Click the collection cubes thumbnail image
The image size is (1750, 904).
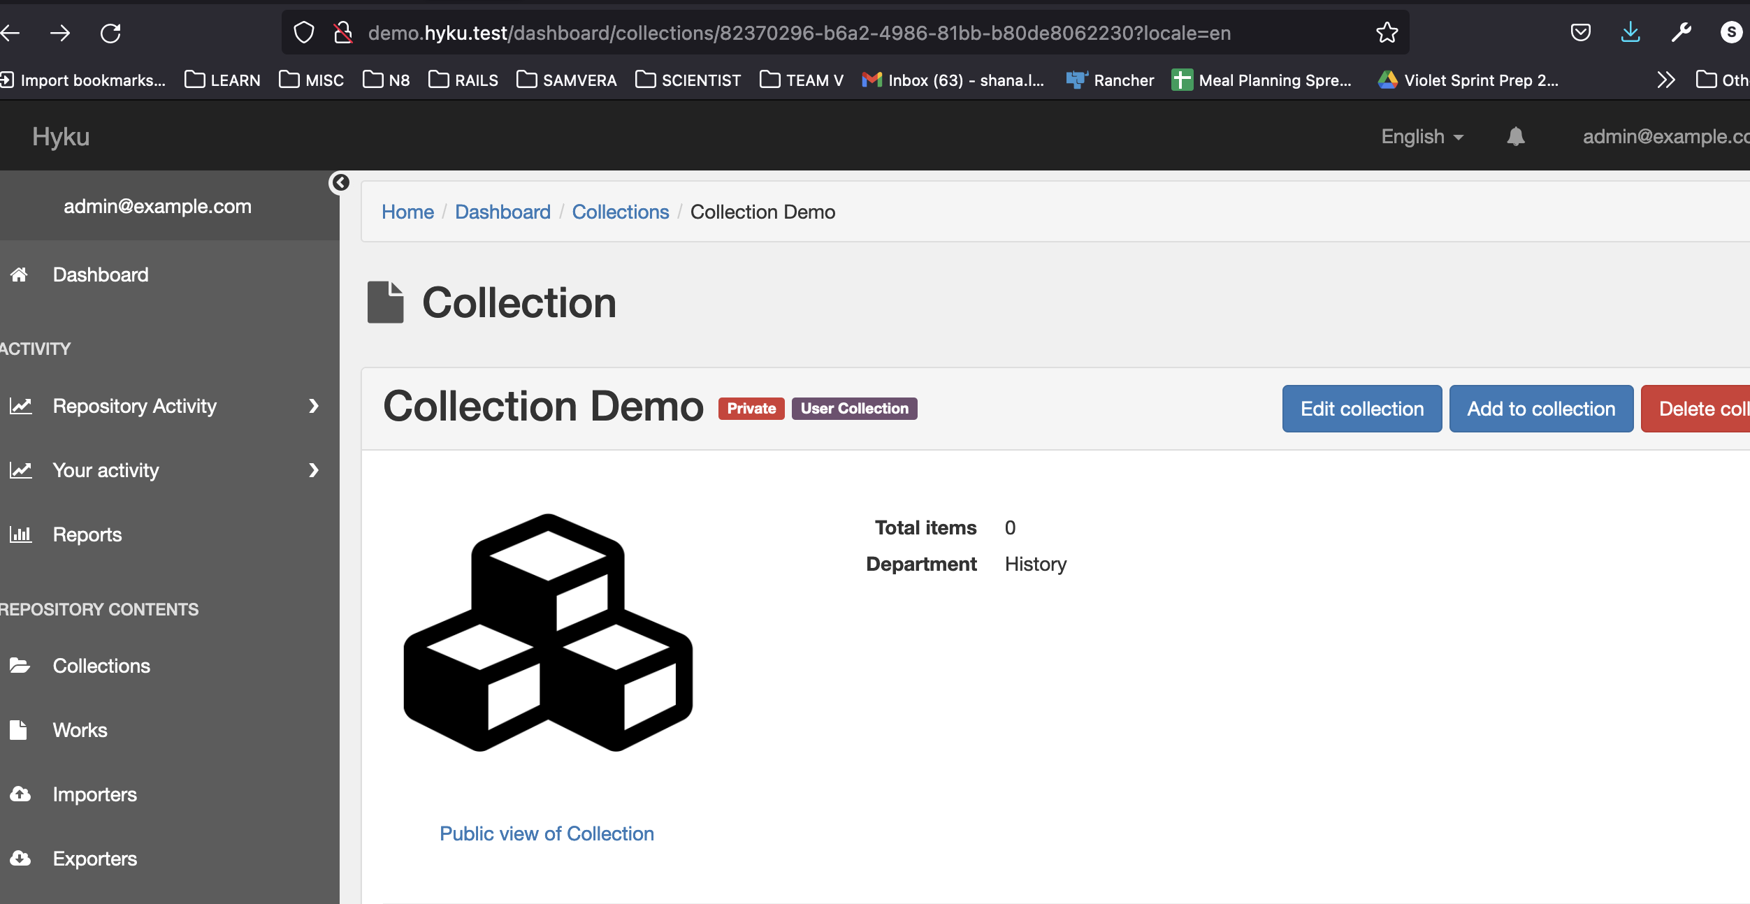pyautogui.click(x=548, y=633)
